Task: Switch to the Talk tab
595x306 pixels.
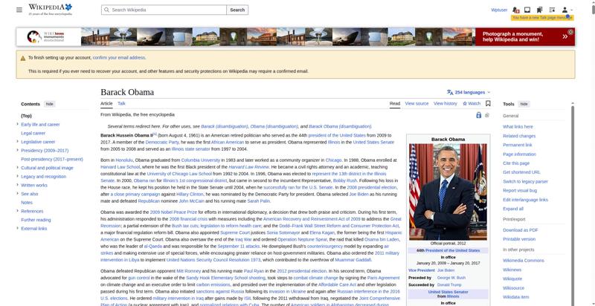Action: click(121, 103)
